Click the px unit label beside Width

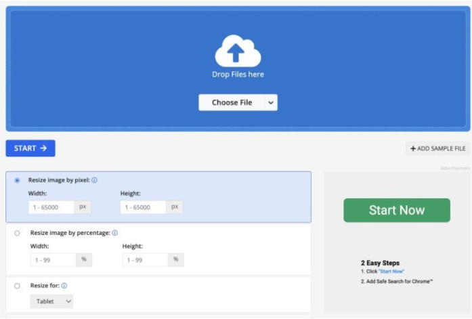pos(83,207)
